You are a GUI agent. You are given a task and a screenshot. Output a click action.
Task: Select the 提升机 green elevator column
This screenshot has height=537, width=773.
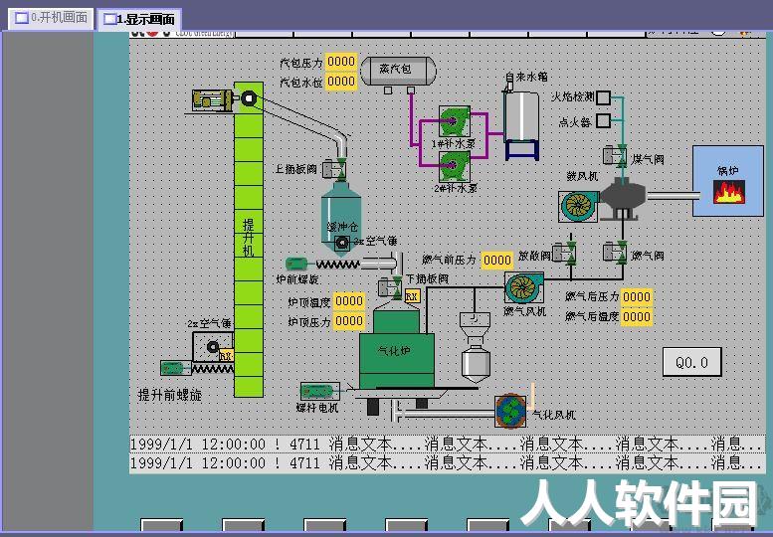[249, 240]
